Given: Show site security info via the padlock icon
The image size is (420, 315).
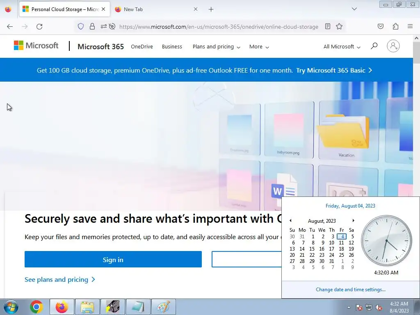Looking at the screenshot, I should pos(92,26).
